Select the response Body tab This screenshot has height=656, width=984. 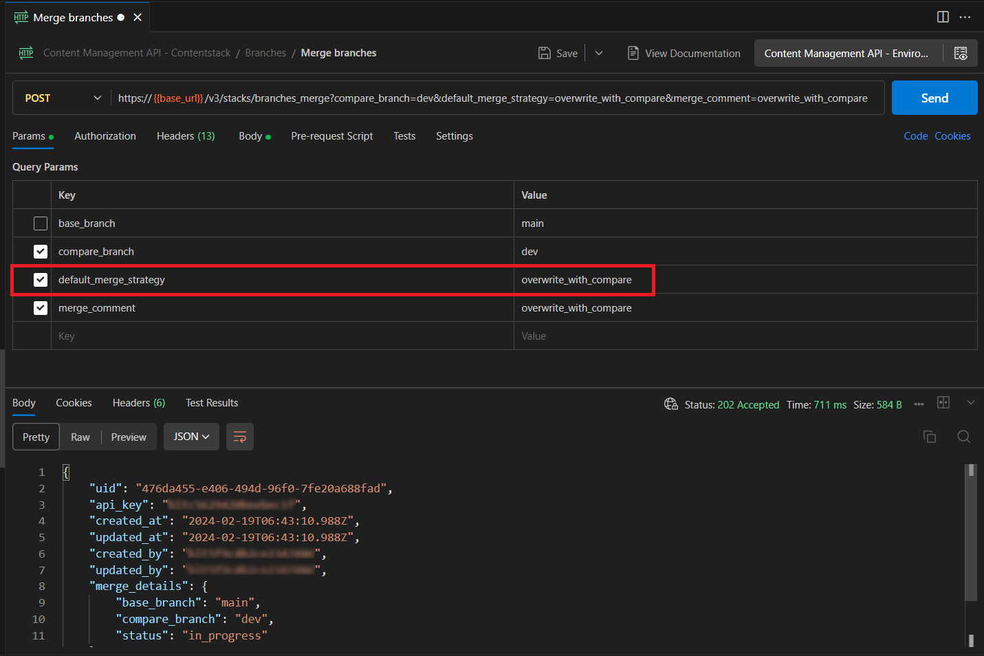(24, 403)
